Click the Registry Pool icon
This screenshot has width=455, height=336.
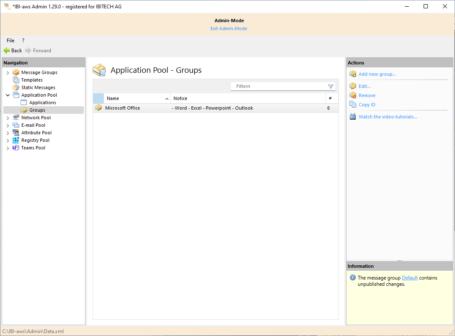tap(16, 140)
